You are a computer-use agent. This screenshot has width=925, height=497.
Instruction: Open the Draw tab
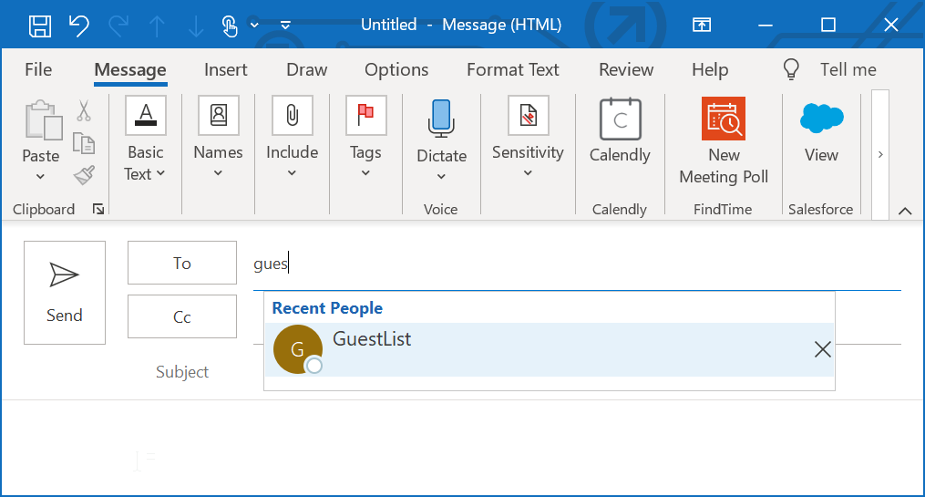tap(307, 69)
